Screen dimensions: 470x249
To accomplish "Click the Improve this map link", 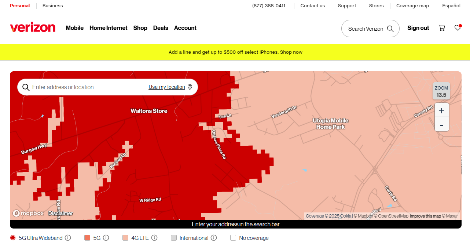I will tap(425, 216).
